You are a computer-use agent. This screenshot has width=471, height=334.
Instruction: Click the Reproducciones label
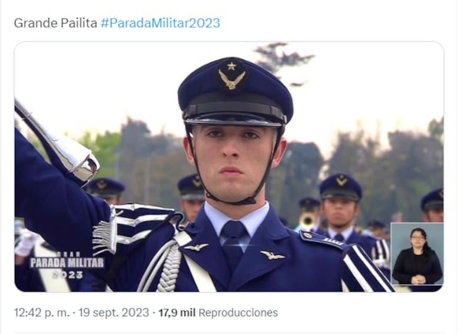point(238,313)
